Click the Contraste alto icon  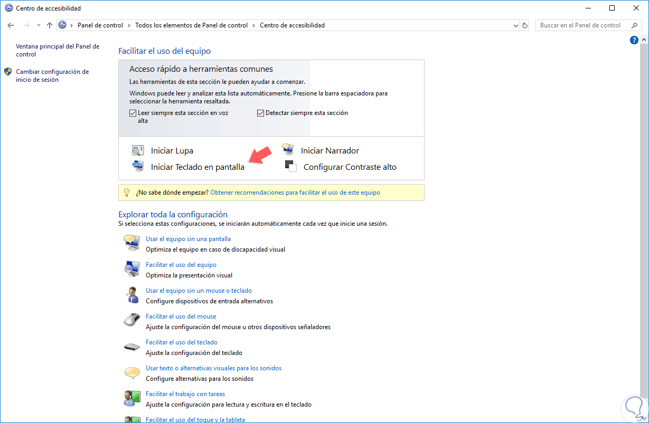tap(290, 166)
